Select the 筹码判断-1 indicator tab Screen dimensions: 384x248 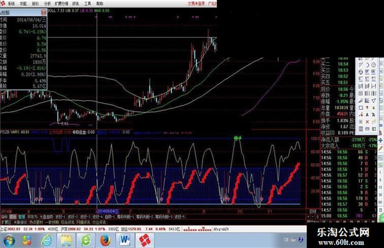126,217
